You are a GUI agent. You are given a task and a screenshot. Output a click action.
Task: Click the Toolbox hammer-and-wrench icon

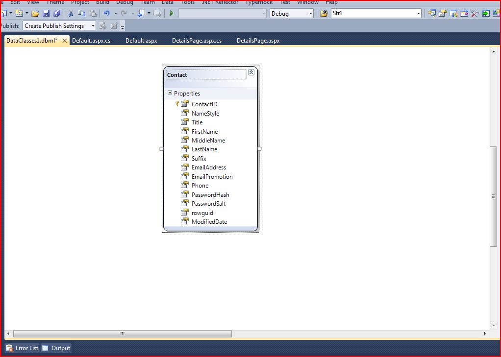click(x=475, y=13)
